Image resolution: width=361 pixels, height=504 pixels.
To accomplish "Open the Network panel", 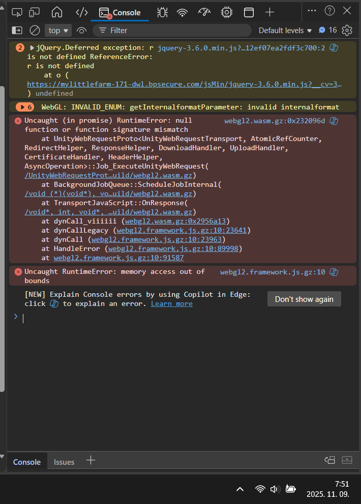I will 182,12.
